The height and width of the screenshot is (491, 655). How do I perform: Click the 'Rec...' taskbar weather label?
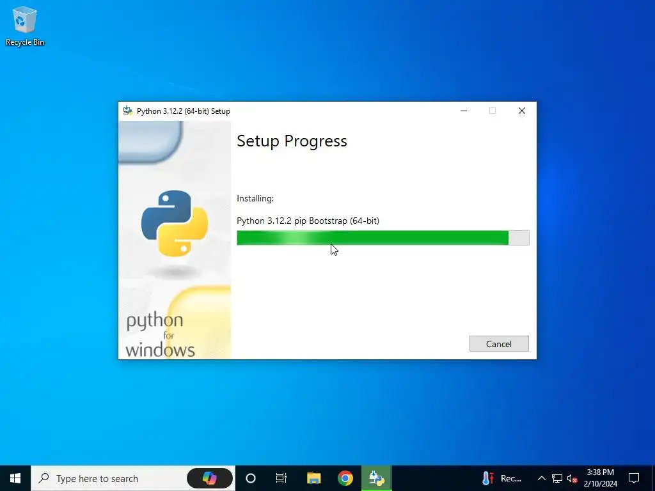511,478
